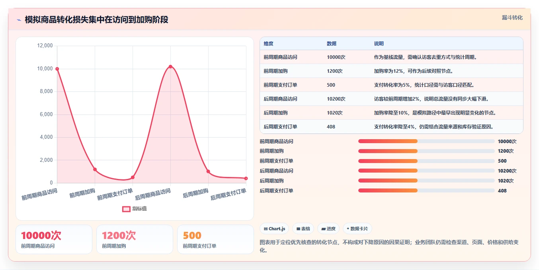Click the 1200次 data card
539x270 pixels.
tap(135, 239)
